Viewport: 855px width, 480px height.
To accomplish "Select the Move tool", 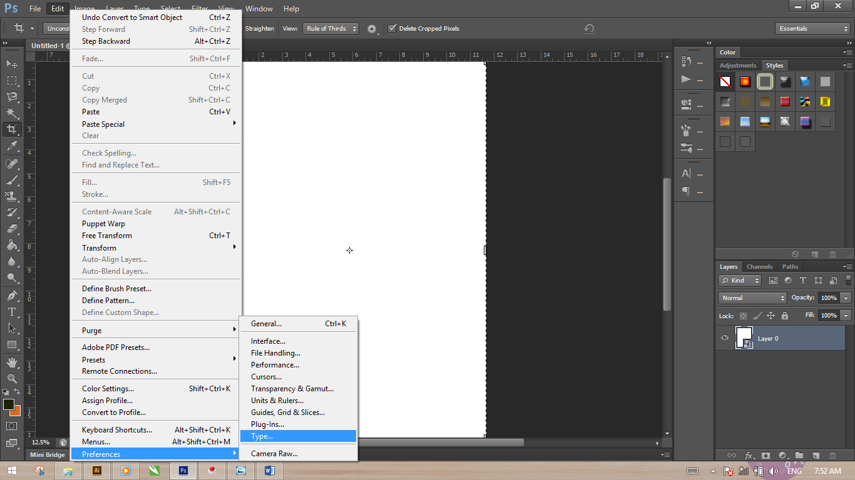I will (x=11, y=64).
